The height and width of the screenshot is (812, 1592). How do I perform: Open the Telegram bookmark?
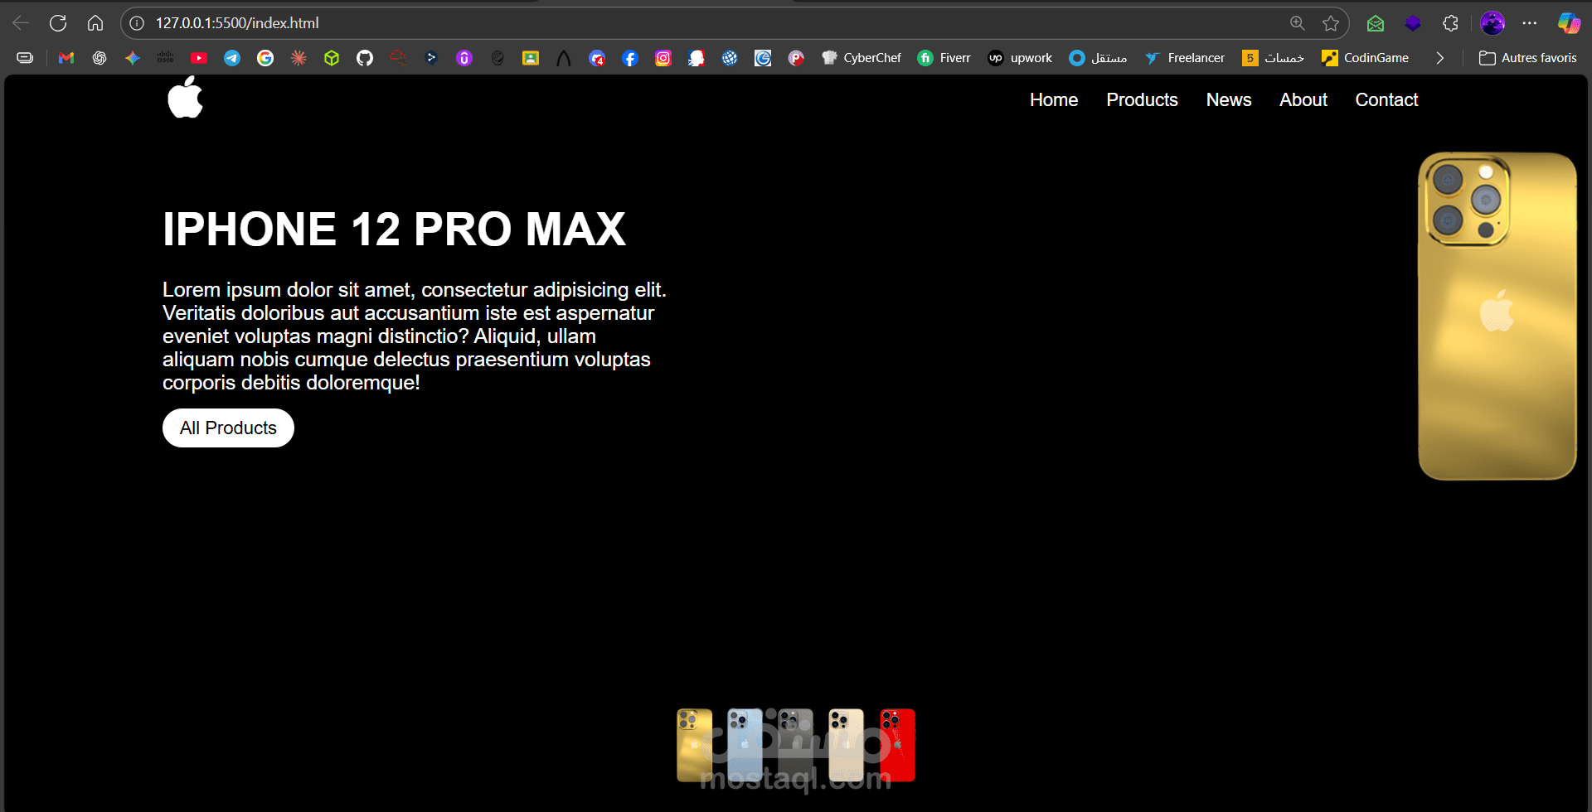point(232,58)
